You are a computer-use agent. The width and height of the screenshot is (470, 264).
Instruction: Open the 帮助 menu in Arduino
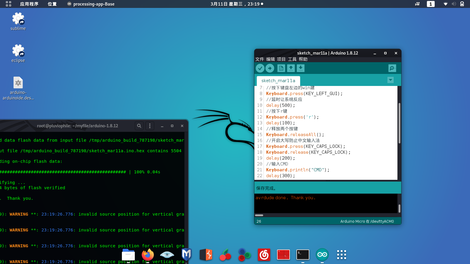(x=303, y=59)
